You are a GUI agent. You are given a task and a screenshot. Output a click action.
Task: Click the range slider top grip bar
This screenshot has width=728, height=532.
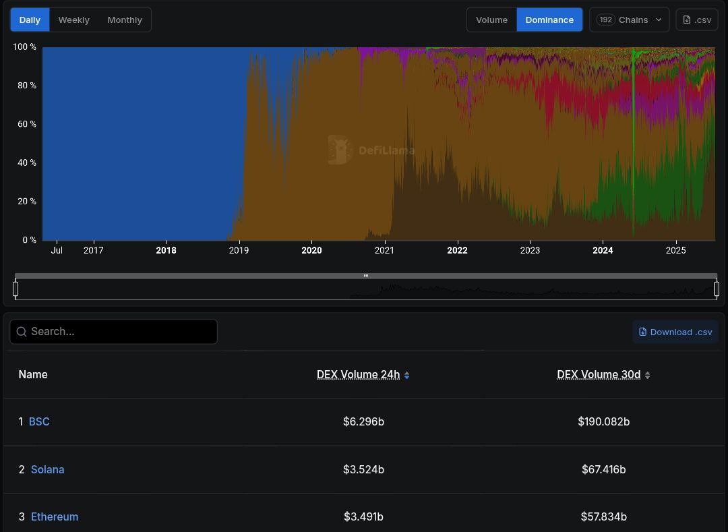coord(366,276)
